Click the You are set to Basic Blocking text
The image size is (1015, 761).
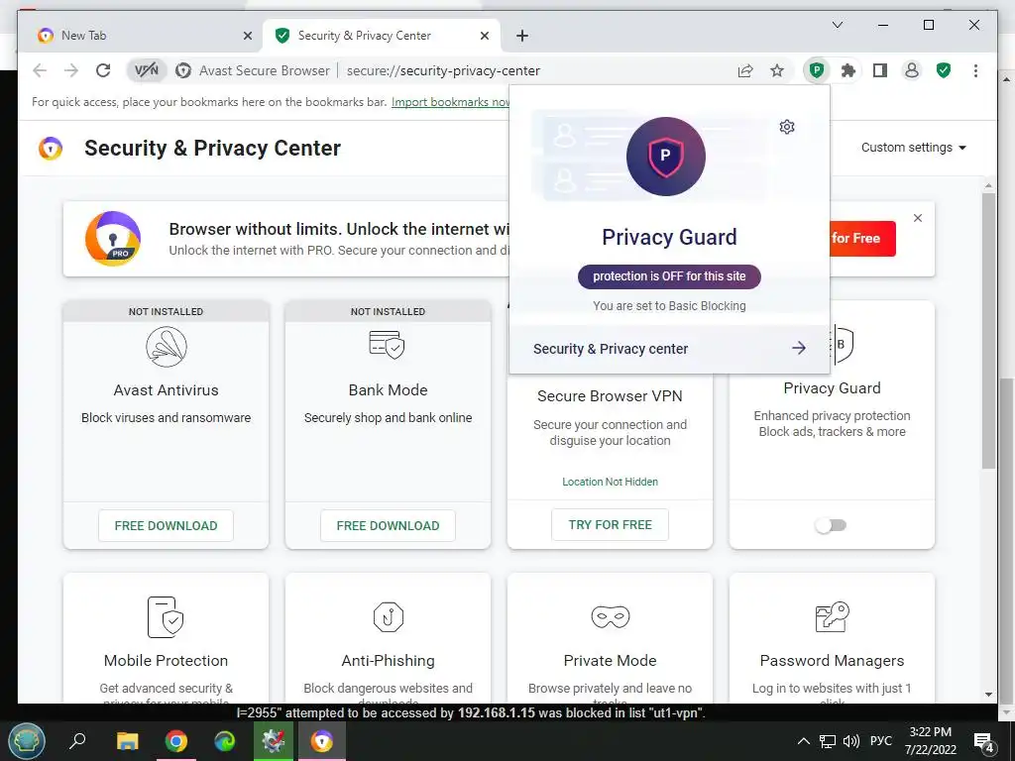pos(669,306)
